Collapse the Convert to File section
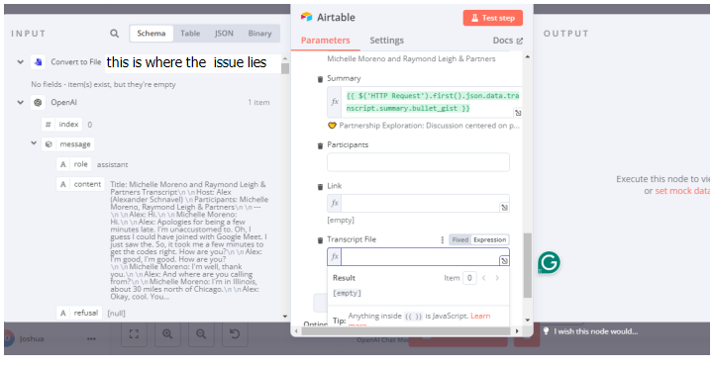713x367 pixels. point(20,61)
